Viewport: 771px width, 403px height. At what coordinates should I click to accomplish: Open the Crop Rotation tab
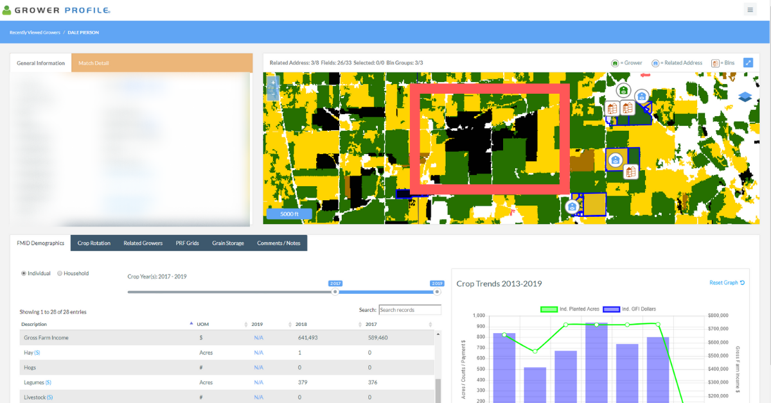coord(94,243)
